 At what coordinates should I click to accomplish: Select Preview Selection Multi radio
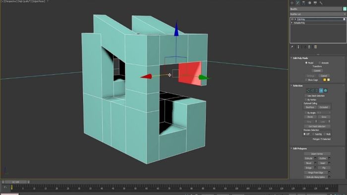(x=325, y=134)
